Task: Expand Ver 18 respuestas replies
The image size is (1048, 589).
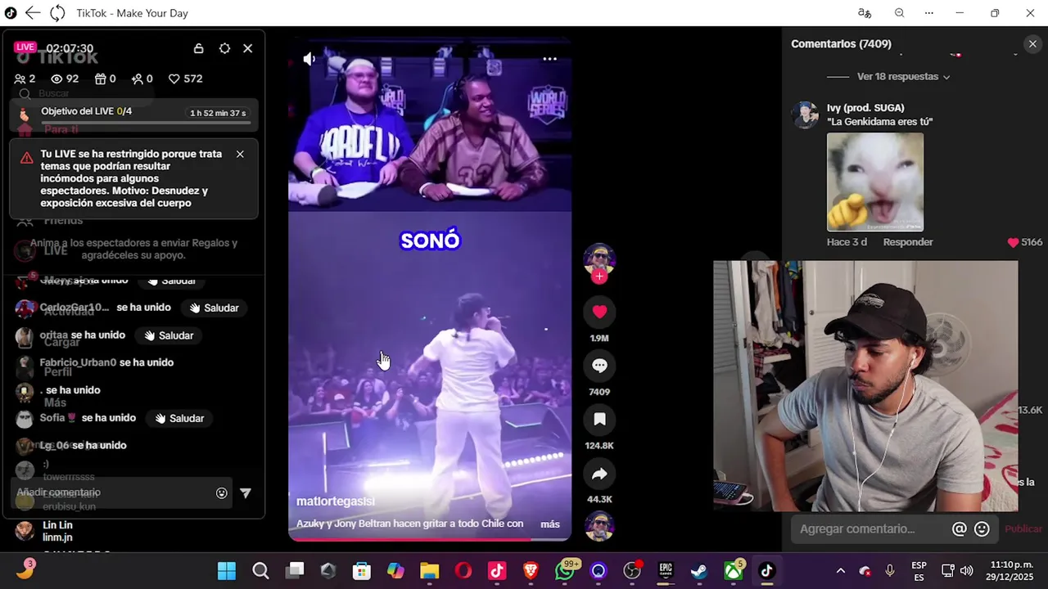Action: [903, 77]
